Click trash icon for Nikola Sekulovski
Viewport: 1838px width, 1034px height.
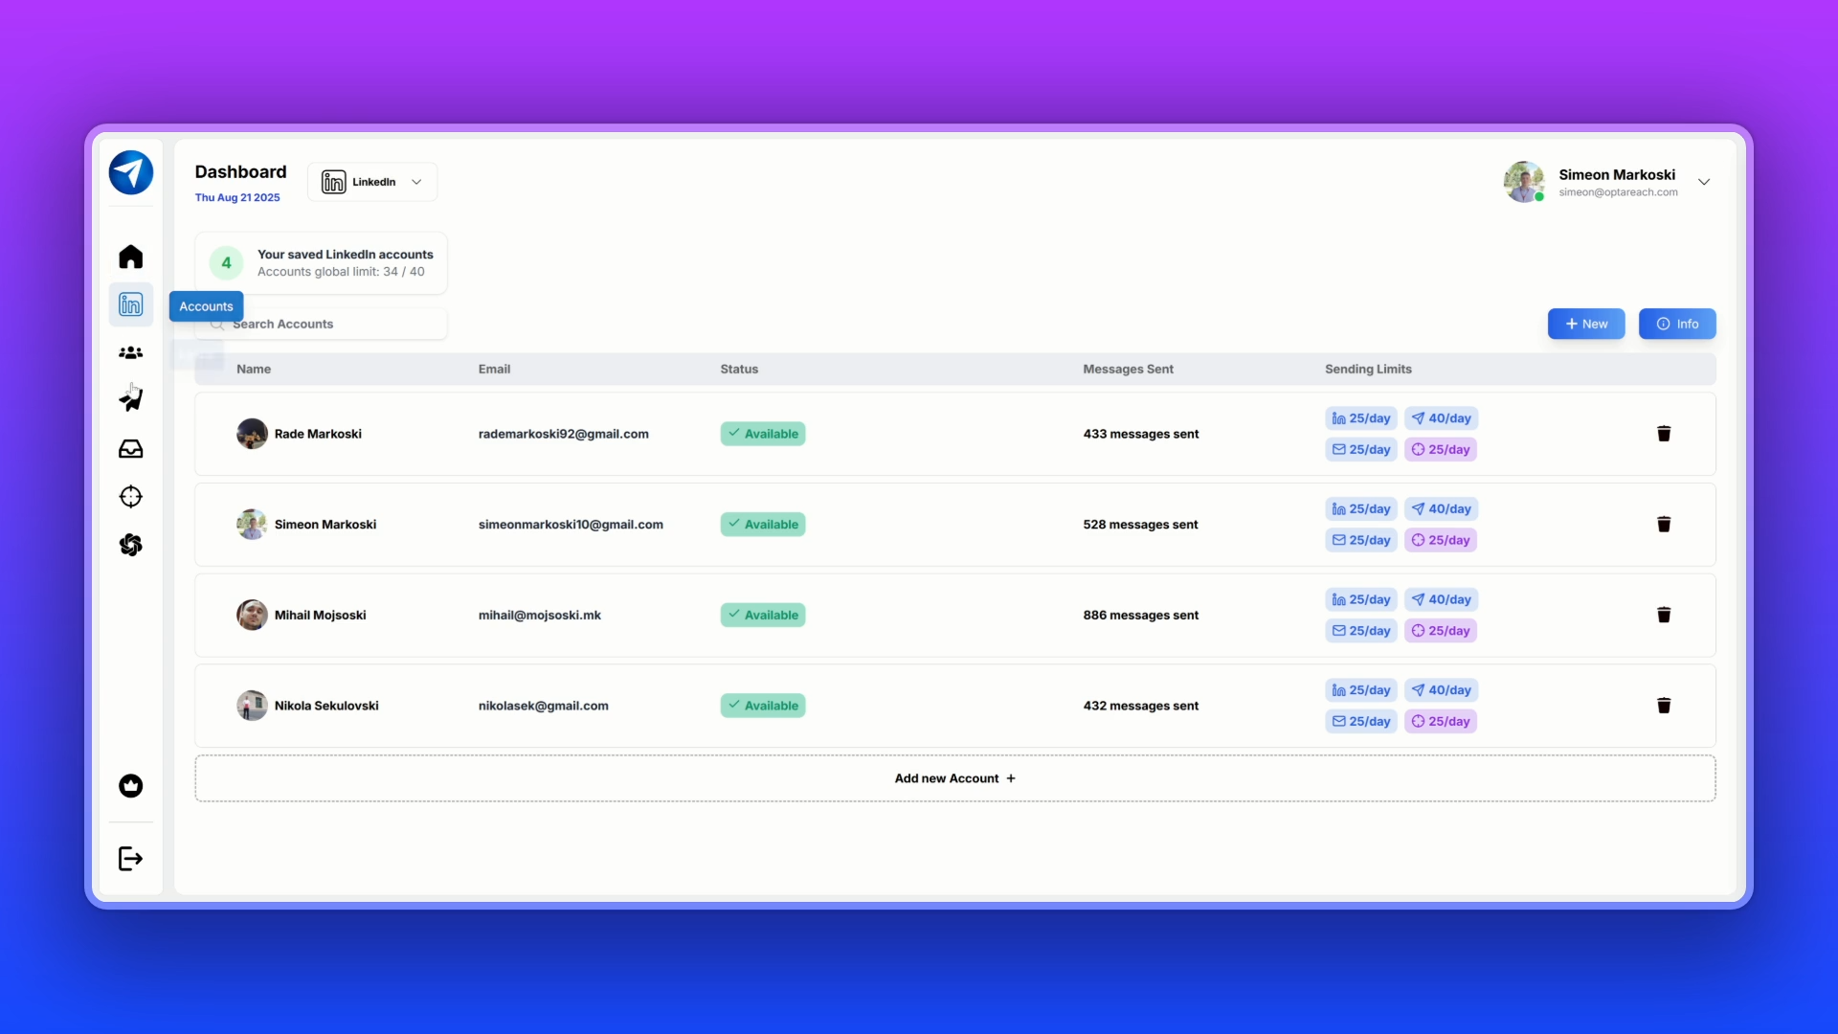tap(1664, 706)
